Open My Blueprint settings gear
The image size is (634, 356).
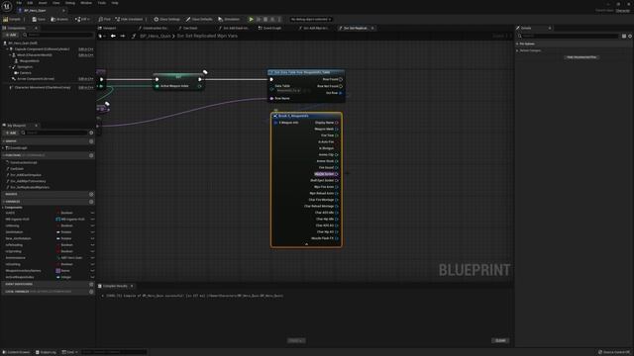(91, 133)
